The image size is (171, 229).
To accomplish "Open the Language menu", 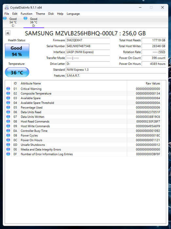I will click(73, 14).
